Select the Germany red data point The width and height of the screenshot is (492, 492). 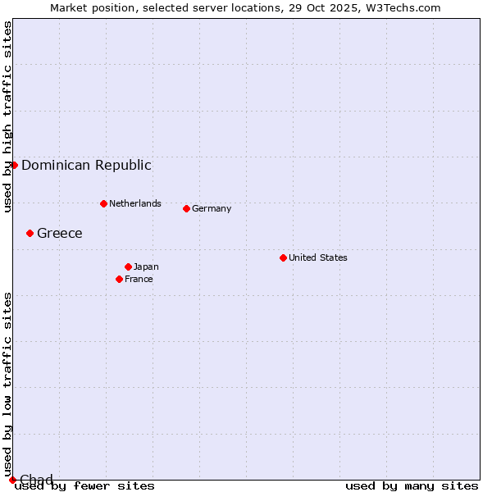[x=186, y=208]
